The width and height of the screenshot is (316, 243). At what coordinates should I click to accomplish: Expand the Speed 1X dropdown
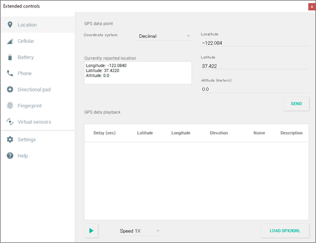tap(140, 231)
